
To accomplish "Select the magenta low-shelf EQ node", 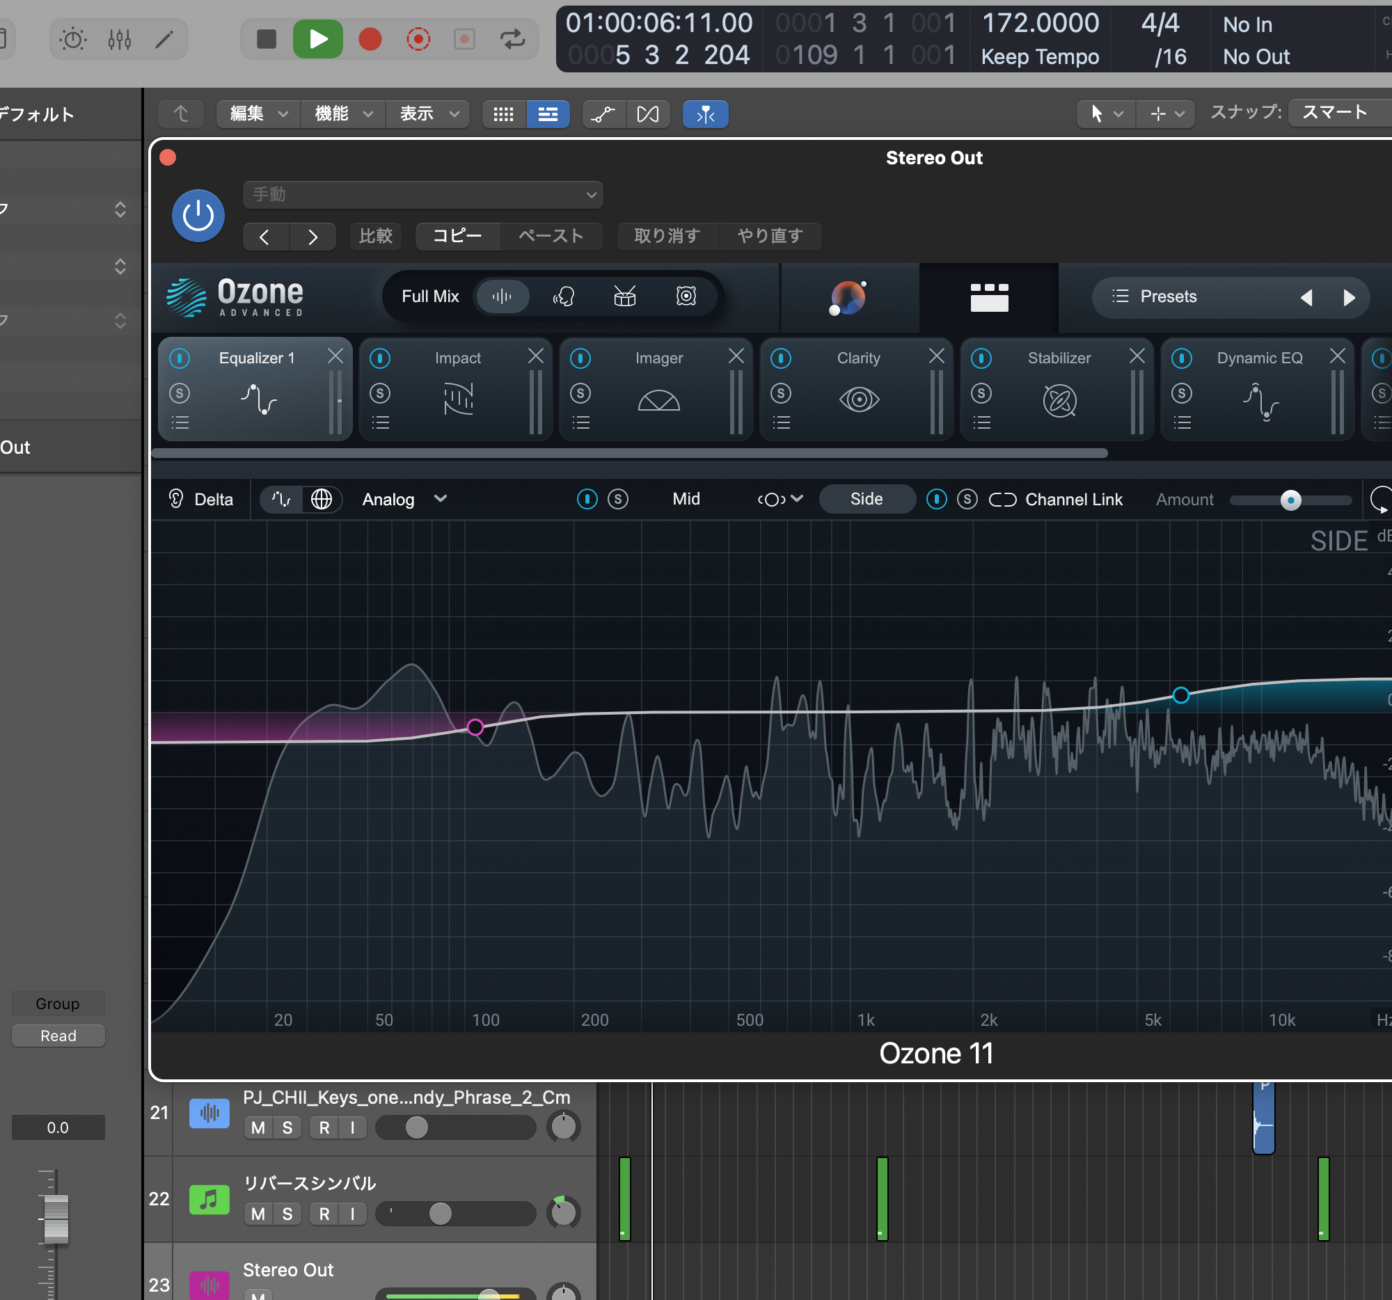I will (475, 727).
